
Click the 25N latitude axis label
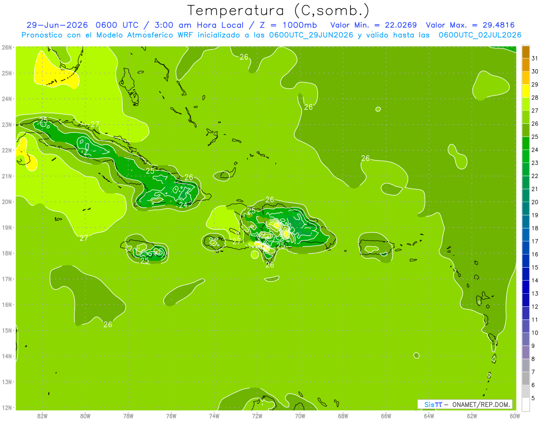point(6,73)
